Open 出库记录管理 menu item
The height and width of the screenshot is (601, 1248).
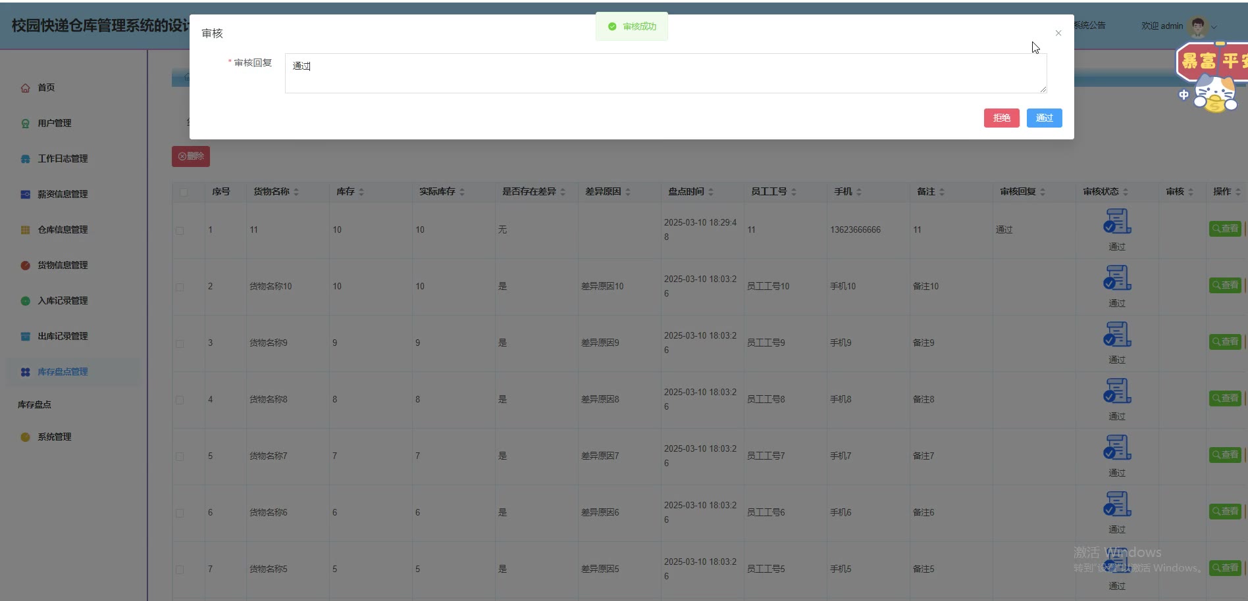click(63, 337)
